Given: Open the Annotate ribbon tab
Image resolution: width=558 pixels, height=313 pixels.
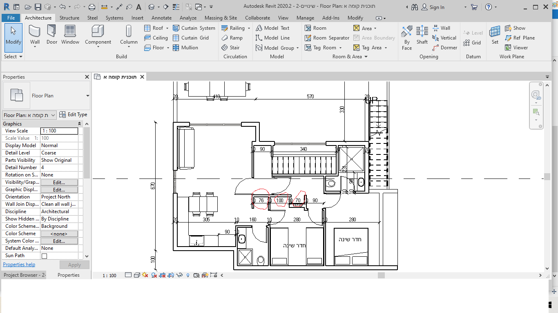Looking at the screenshot, I should [x=161, y=18].
